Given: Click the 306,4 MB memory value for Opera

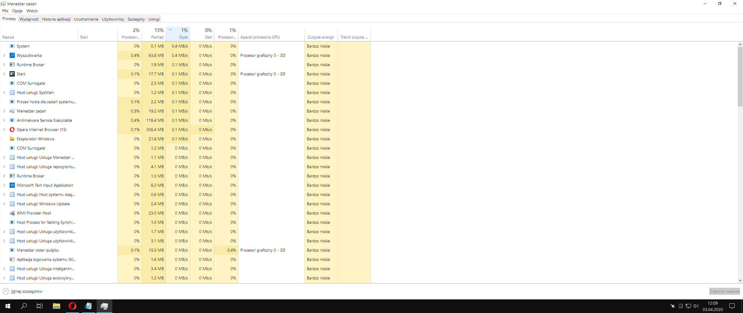Looking at the screenshot, I should pyautogui.click(x=155, y=130).
